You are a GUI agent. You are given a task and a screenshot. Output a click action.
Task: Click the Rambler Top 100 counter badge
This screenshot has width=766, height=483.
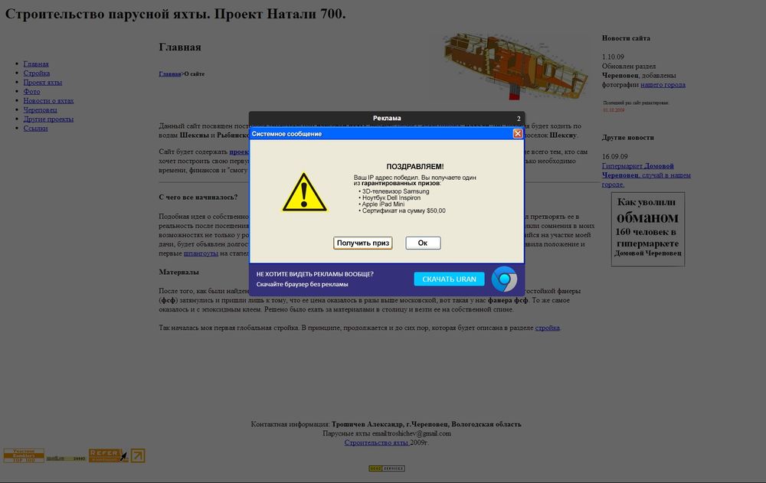pos(24,455)
